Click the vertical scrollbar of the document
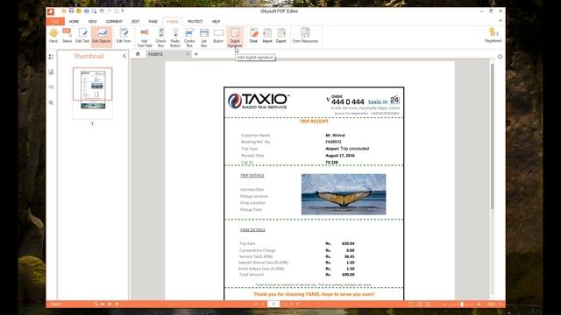Screen dimensions: 561x315 [493, 136]
